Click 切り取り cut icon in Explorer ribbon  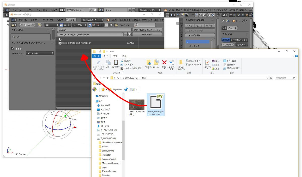126,61
